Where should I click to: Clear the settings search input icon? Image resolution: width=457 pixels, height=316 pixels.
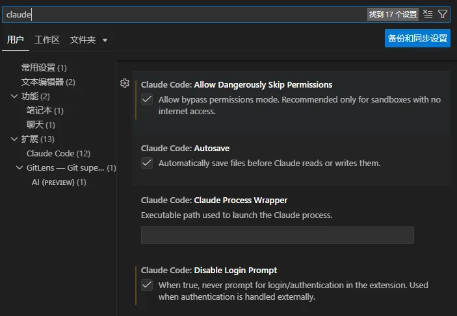coord(428,14)
